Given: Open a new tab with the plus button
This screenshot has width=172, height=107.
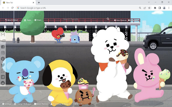Looking at the screenshot, I should (39, 2).
